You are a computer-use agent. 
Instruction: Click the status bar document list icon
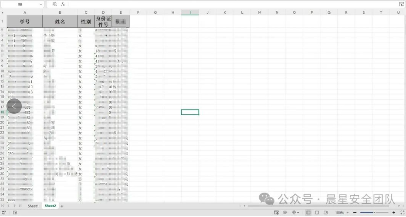(x=15, y=213)
